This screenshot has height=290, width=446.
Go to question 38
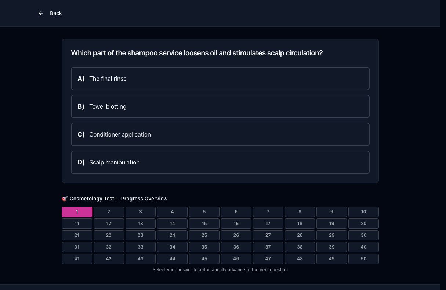pos(300,247)
